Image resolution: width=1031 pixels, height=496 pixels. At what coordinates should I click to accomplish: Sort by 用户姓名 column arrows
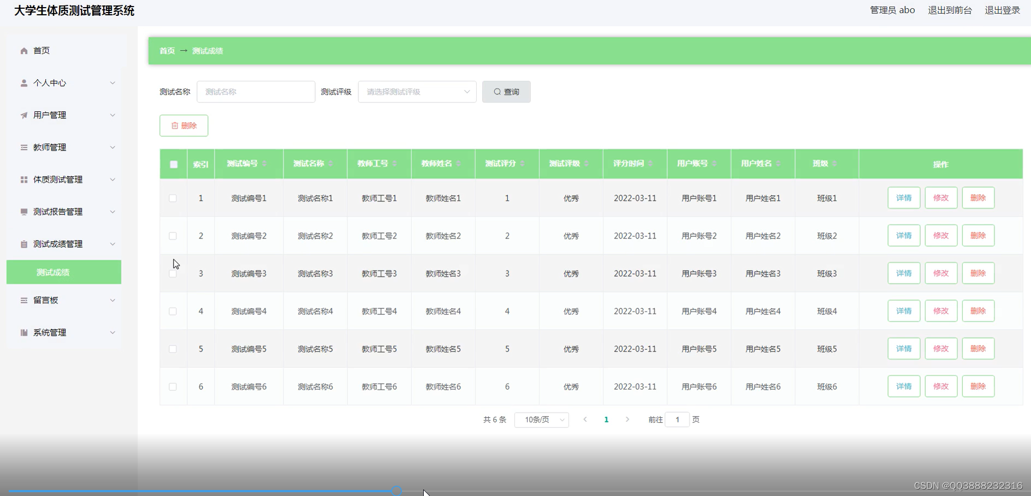[x=778, y=164]
